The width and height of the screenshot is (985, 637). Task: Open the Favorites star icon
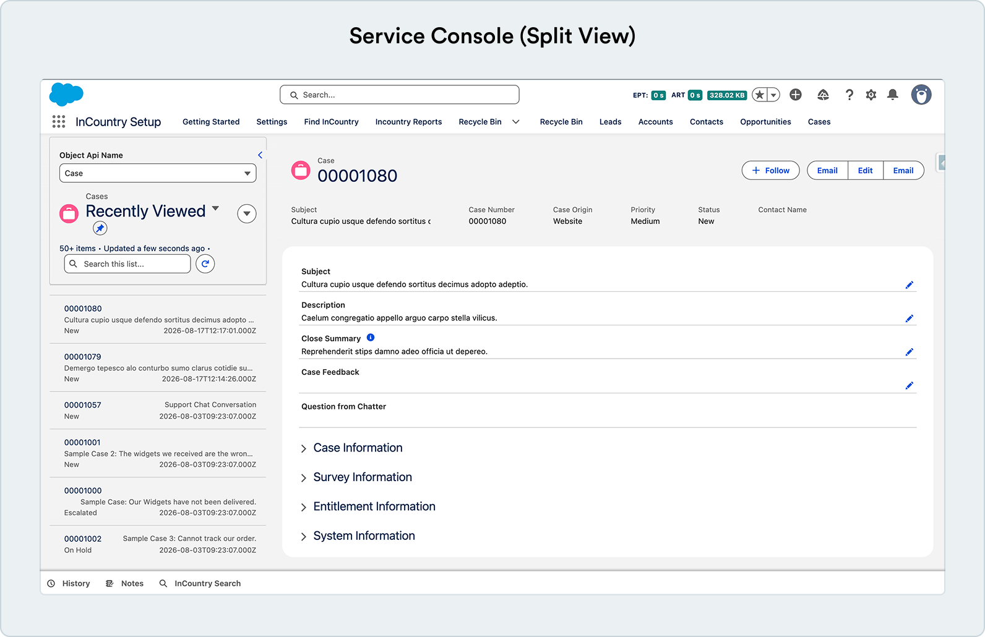(x=760, y=95)
